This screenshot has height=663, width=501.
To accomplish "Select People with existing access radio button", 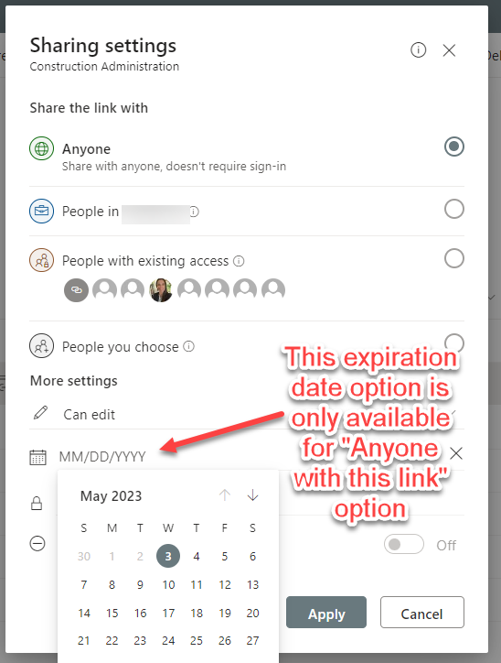I will click(454, 258).
